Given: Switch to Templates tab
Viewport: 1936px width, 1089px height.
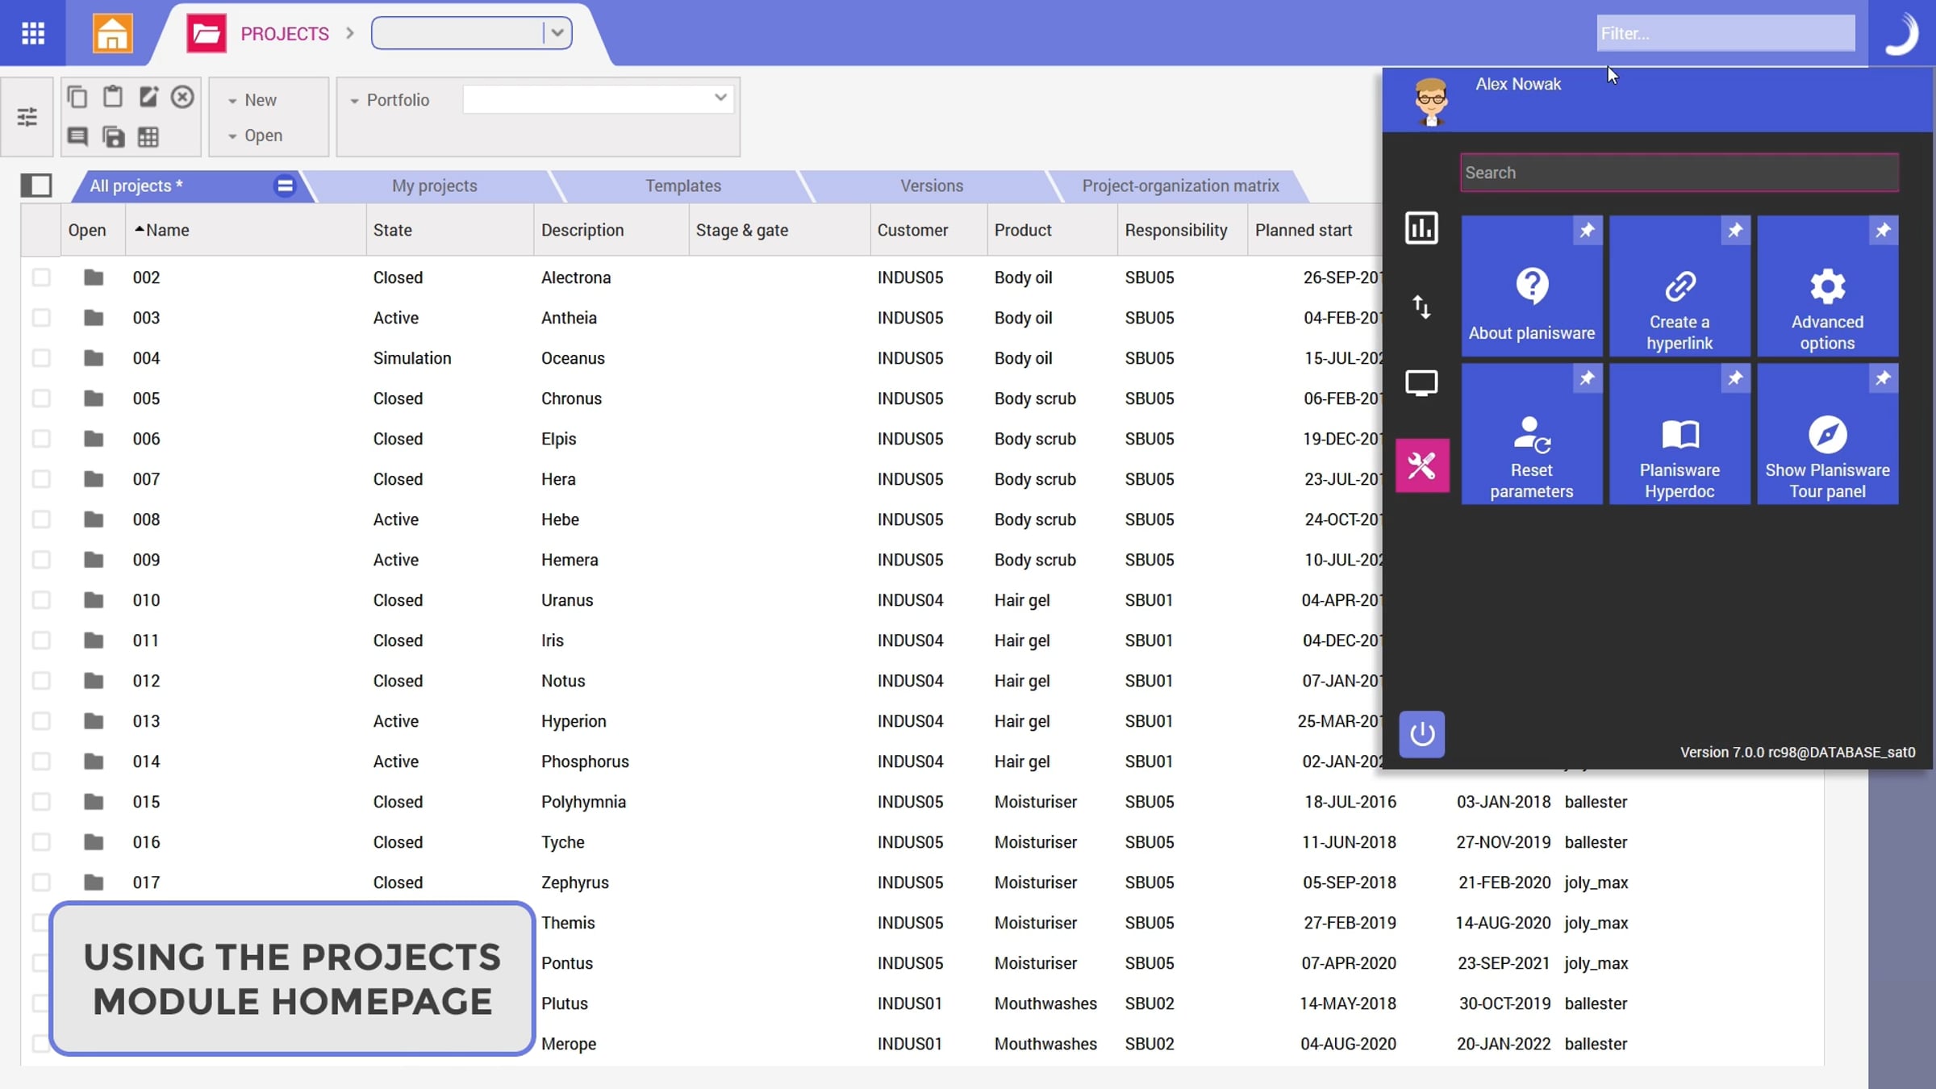Looking at the screenshot, I should point(683,186).
